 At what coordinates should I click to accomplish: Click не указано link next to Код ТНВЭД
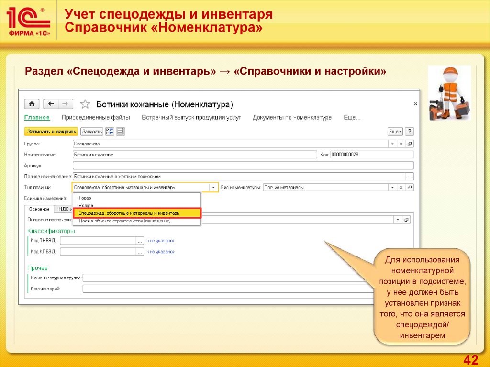click(x=161, y=240)
